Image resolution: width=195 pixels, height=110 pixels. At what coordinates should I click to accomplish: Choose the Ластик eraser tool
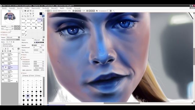(30, 24)
